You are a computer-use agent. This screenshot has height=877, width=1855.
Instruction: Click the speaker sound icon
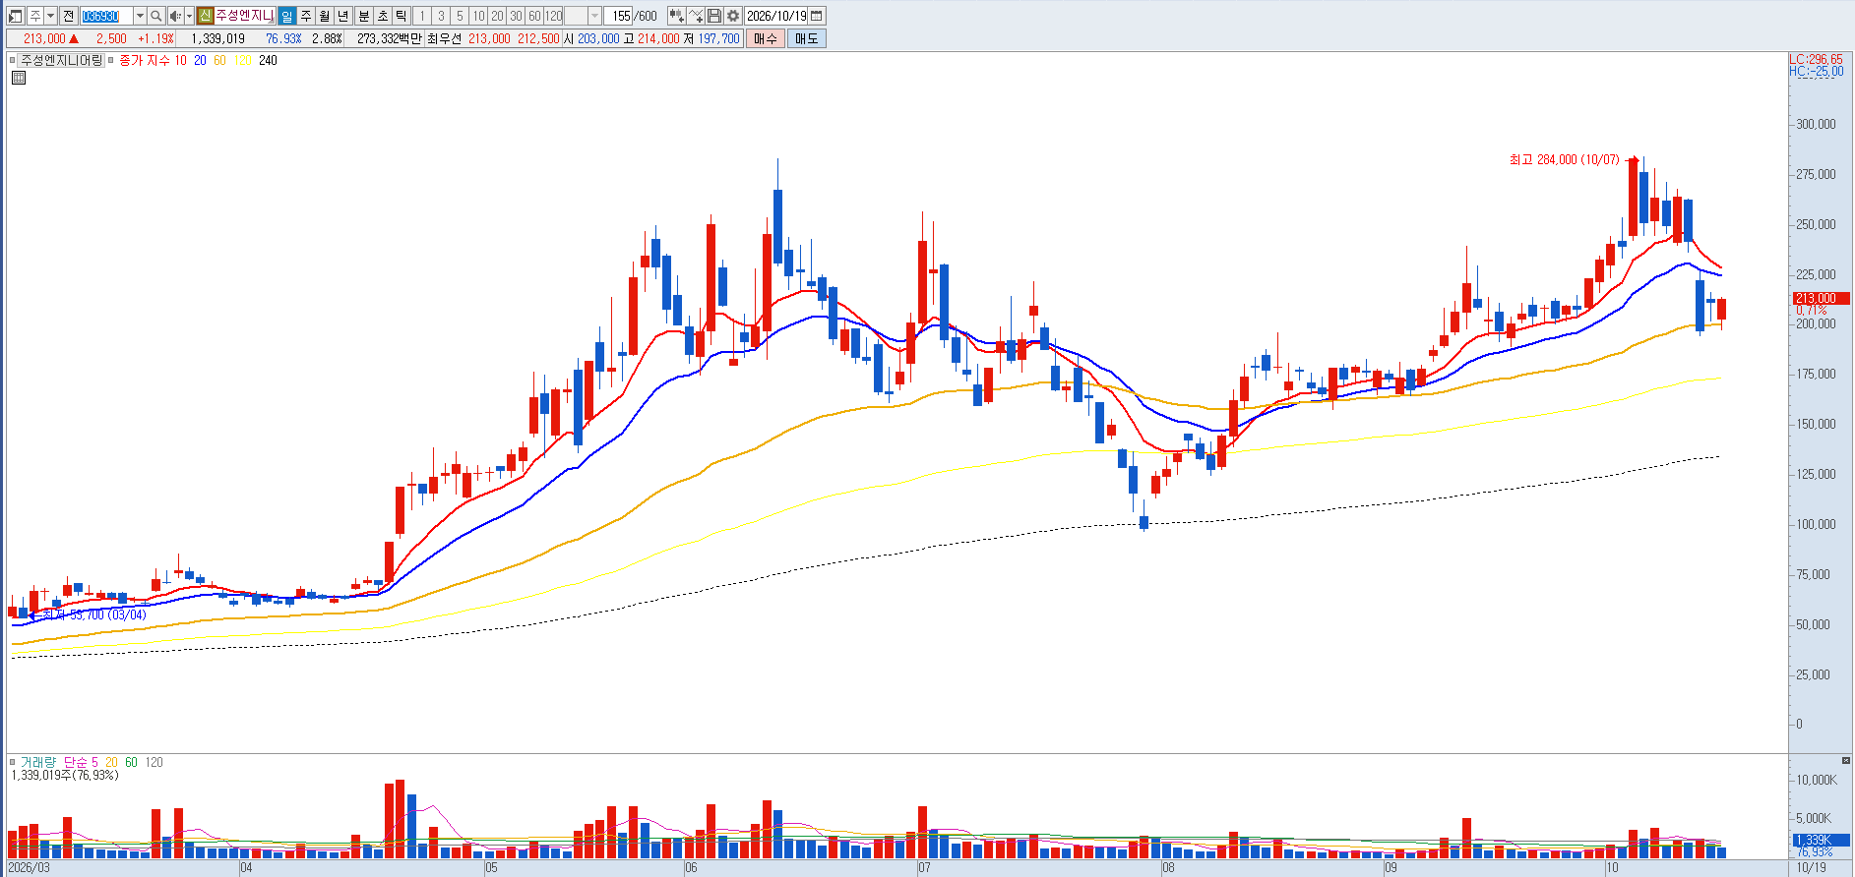click(175, 16)
